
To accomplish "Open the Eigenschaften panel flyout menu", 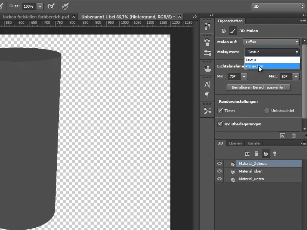I will [x=303, y=21].
